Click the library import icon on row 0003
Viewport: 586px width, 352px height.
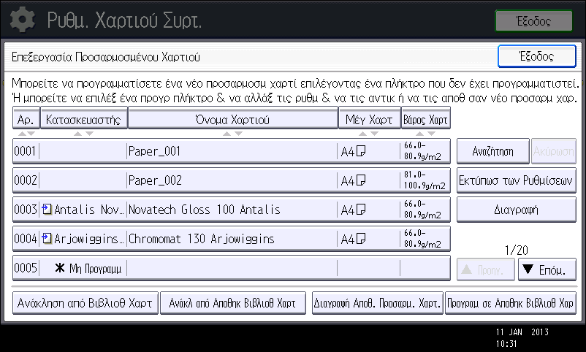[47, 210]
